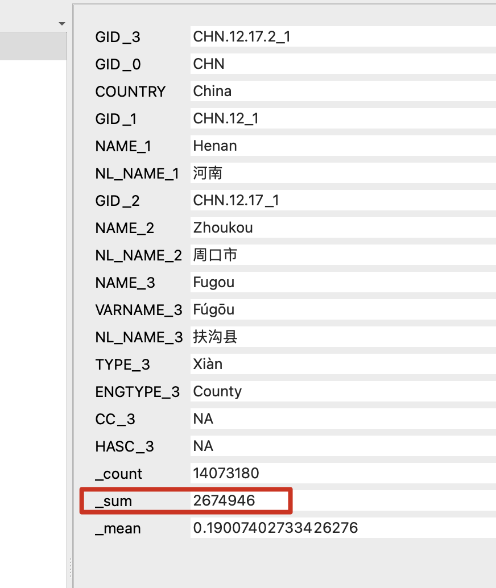Screen dimensions: 496x588
Task: Click the NL_NAME_2 field with 周口市
Action: click(341, 255)
